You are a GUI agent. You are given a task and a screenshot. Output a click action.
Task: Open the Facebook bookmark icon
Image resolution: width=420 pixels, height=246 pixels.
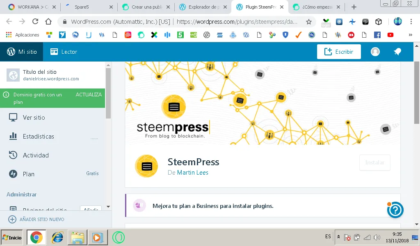[x=377, y=35]
